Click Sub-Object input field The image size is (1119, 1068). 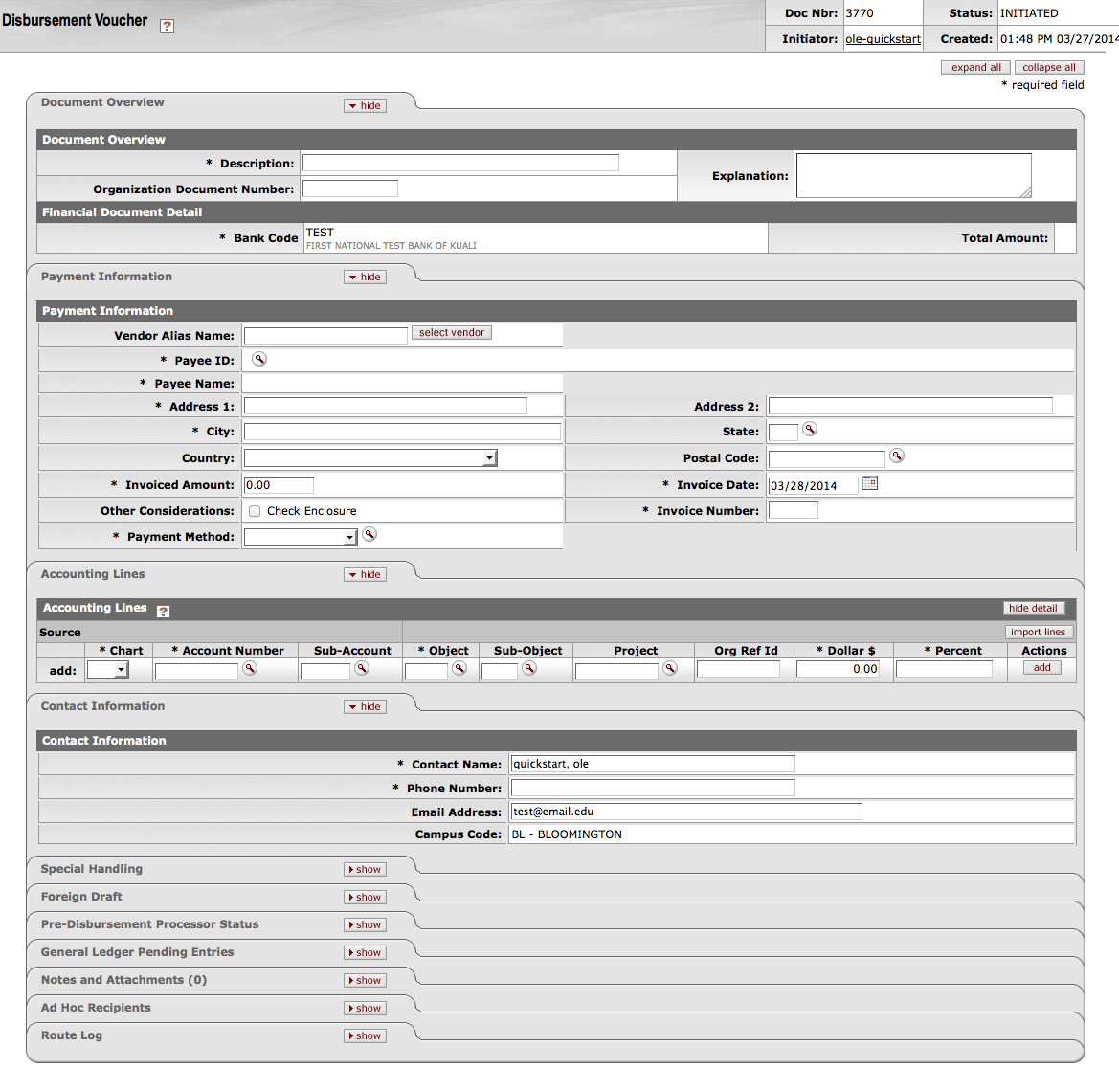click(x=500, y=671)
